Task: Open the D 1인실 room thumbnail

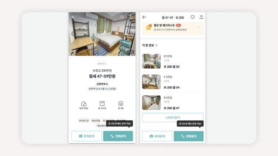Action: coord(151,61)
